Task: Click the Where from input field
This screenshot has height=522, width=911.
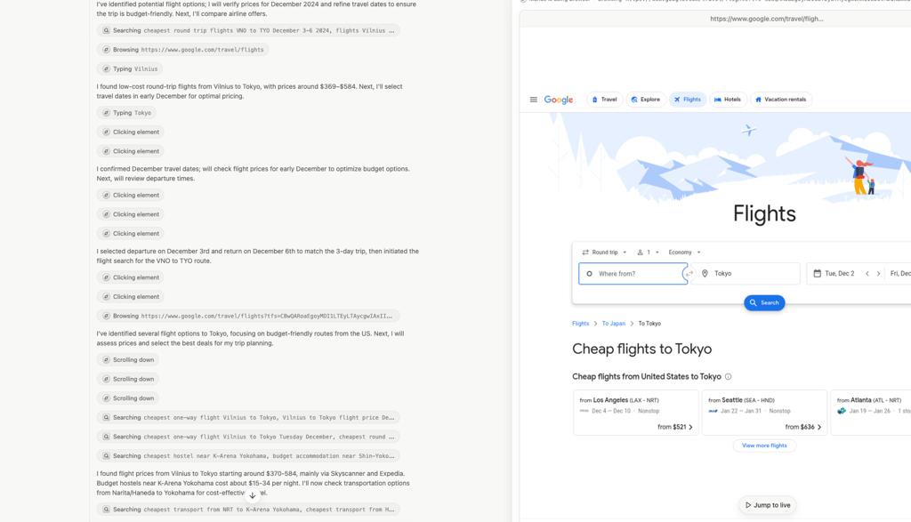Action: tap(633, 274)
